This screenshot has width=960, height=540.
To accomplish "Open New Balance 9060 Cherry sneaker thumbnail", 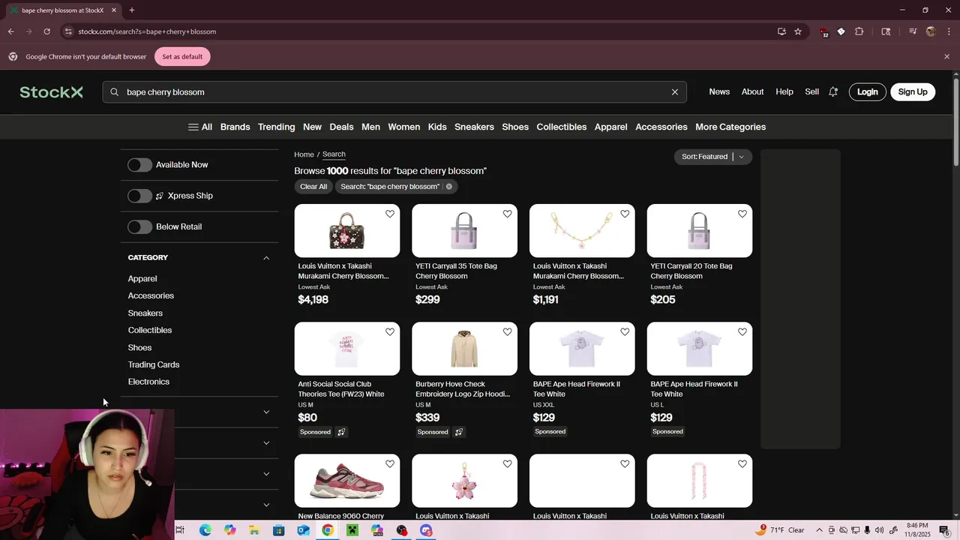I will (347, 481).
